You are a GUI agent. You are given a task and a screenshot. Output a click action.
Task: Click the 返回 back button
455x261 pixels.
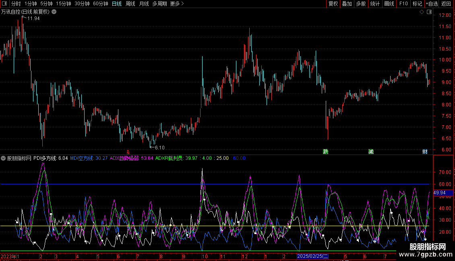[446, 4]
